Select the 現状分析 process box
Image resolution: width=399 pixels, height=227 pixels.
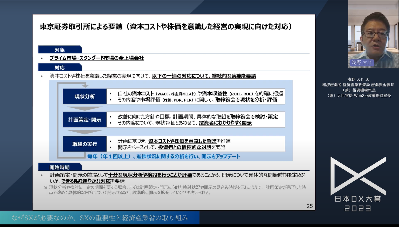click(84, 96)
